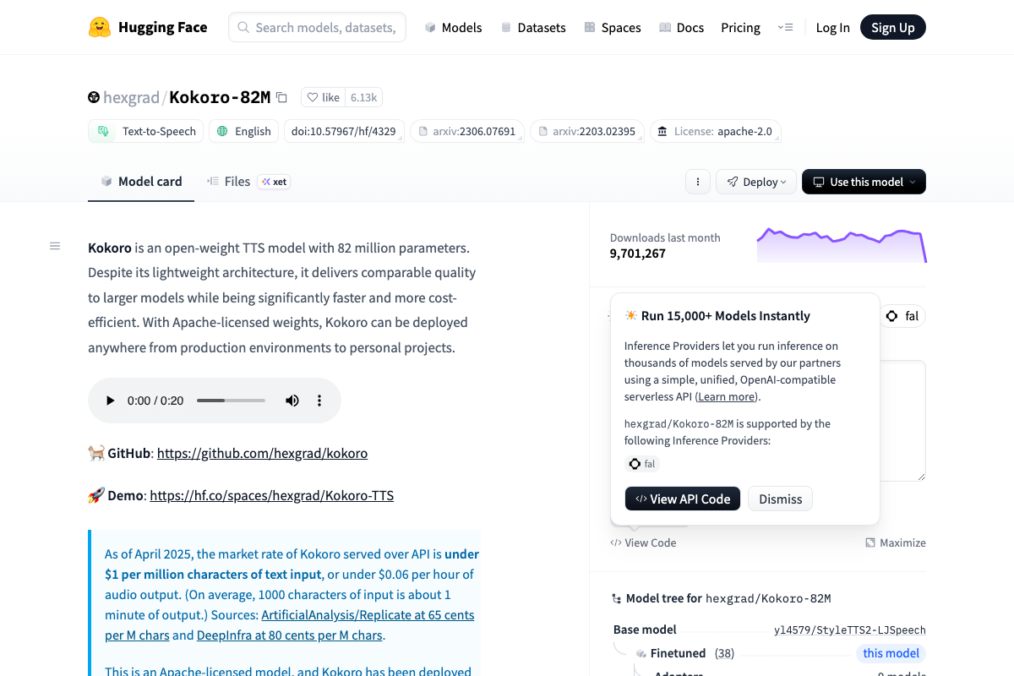Screen dimensions: 1014x676
Task: Open the DeepInfra 80 cents link
Action: [x=290, y=635]
